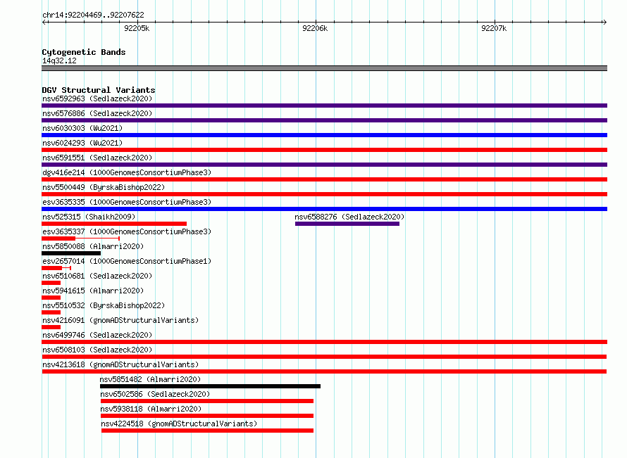Viewport: 627px width, 458px height.
Task: Open nsv6499746 (Sedlazeck2020) label
Action: coord(97,335)
